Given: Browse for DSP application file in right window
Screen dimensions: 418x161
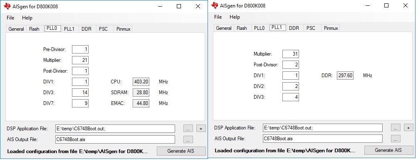Looking at the screenshot, I should tap(396, 128).
